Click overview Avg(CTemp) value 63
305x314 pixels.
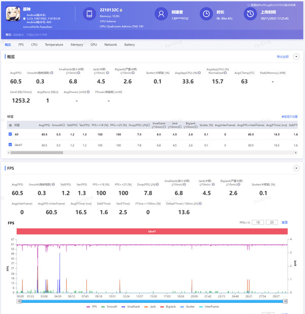click(244, 81)
